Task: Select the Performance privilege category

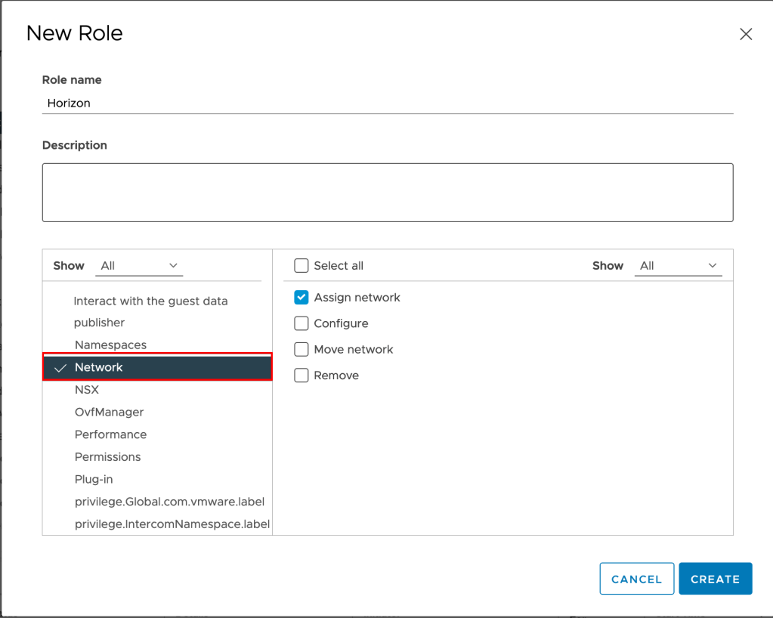Action: [110, 434]
